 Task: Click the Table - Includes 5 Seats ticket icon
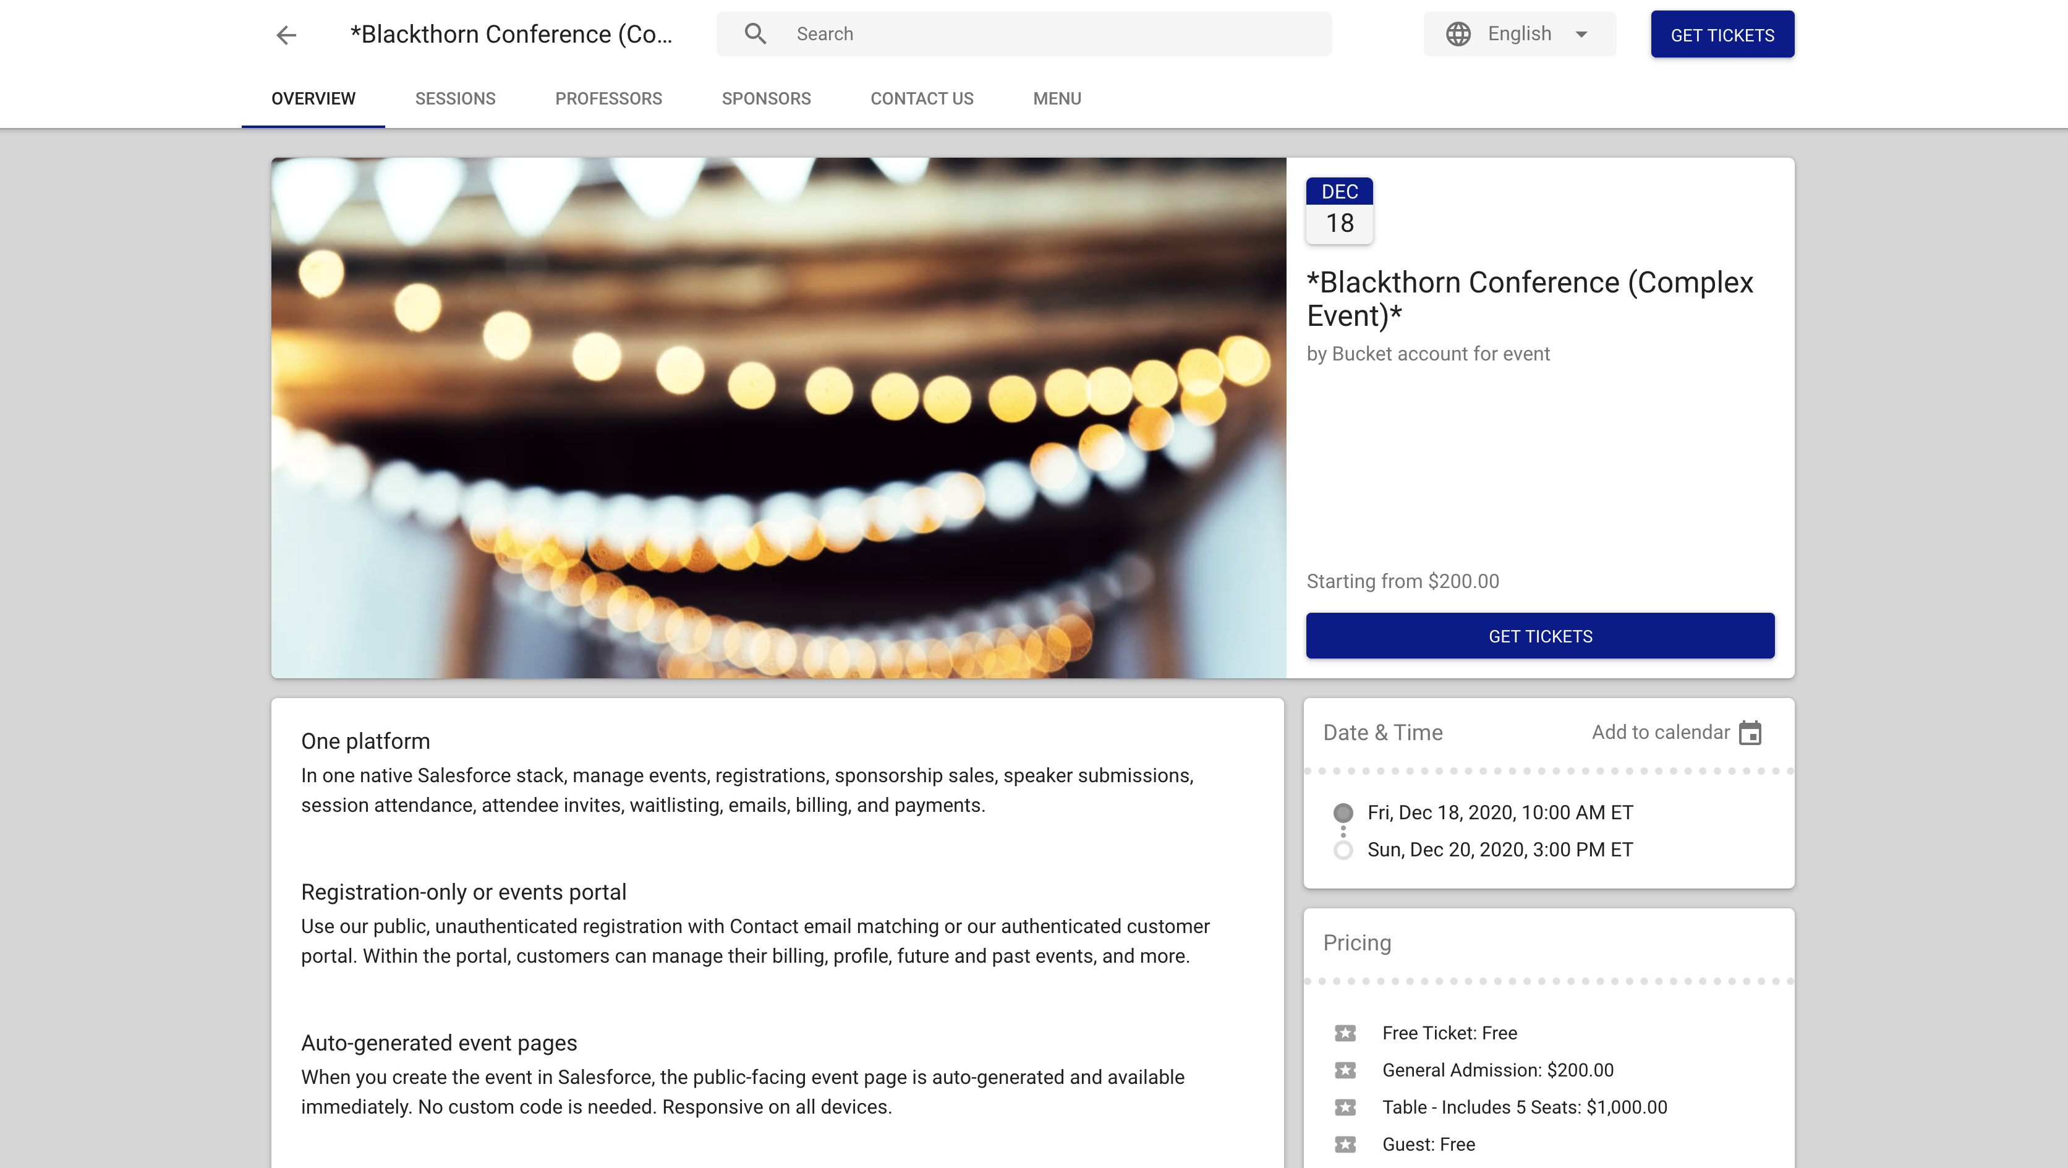pos(1345,1107)
